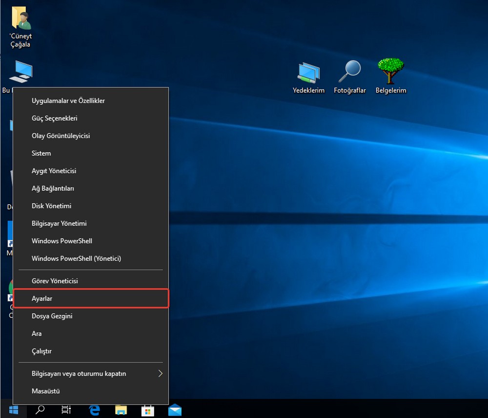This screenshot has width=488, height=418.
Task: Click the Windows Start button
Action: [13, 409]
